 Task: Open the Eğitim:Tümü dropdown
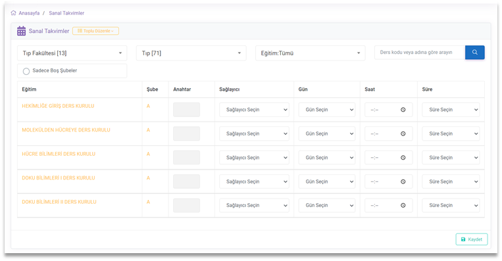311,53
